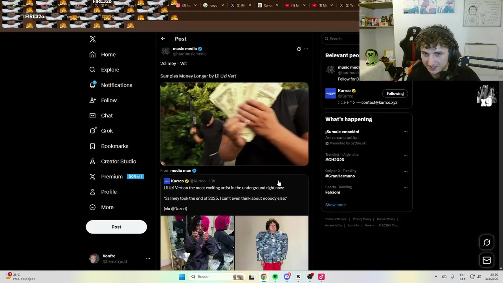Open CapCut from the taskbar
Viewport: 503px width, 283px height.
(x=298, y=277)
